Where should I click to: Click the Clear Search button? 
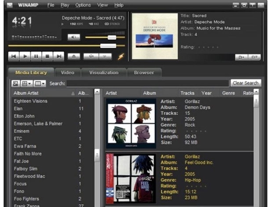point(246,83)
